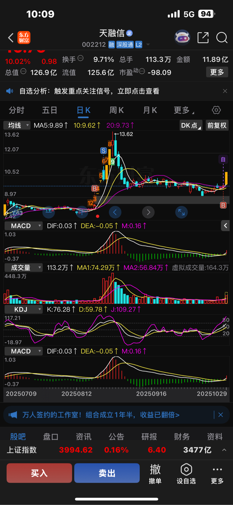Open the 资讯 tab
Viewport: 233px width, 505px height.
(x=83, y=437)
